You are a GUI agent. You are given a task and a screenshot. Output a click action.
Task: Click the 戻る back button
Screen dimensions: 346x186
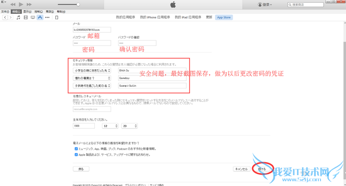81,169
